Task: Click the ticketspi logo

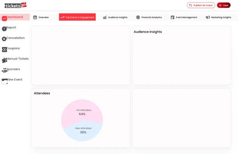Action: coord(16,5)
